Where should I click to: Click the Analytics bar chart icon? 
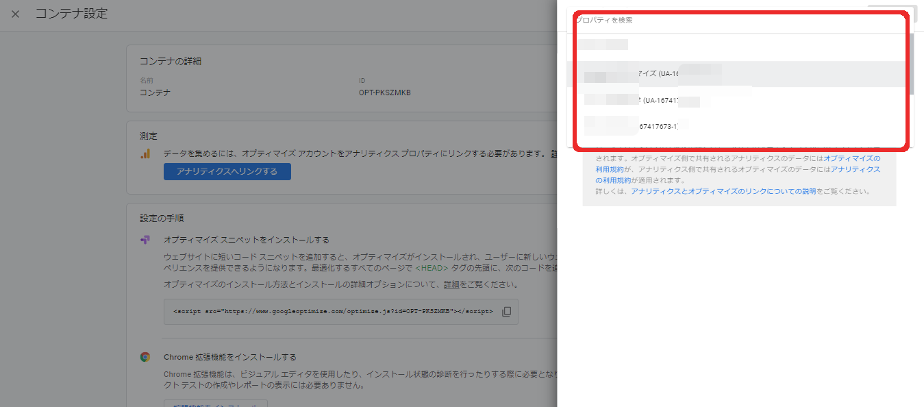pyautogui.click(x=145, y=153)
